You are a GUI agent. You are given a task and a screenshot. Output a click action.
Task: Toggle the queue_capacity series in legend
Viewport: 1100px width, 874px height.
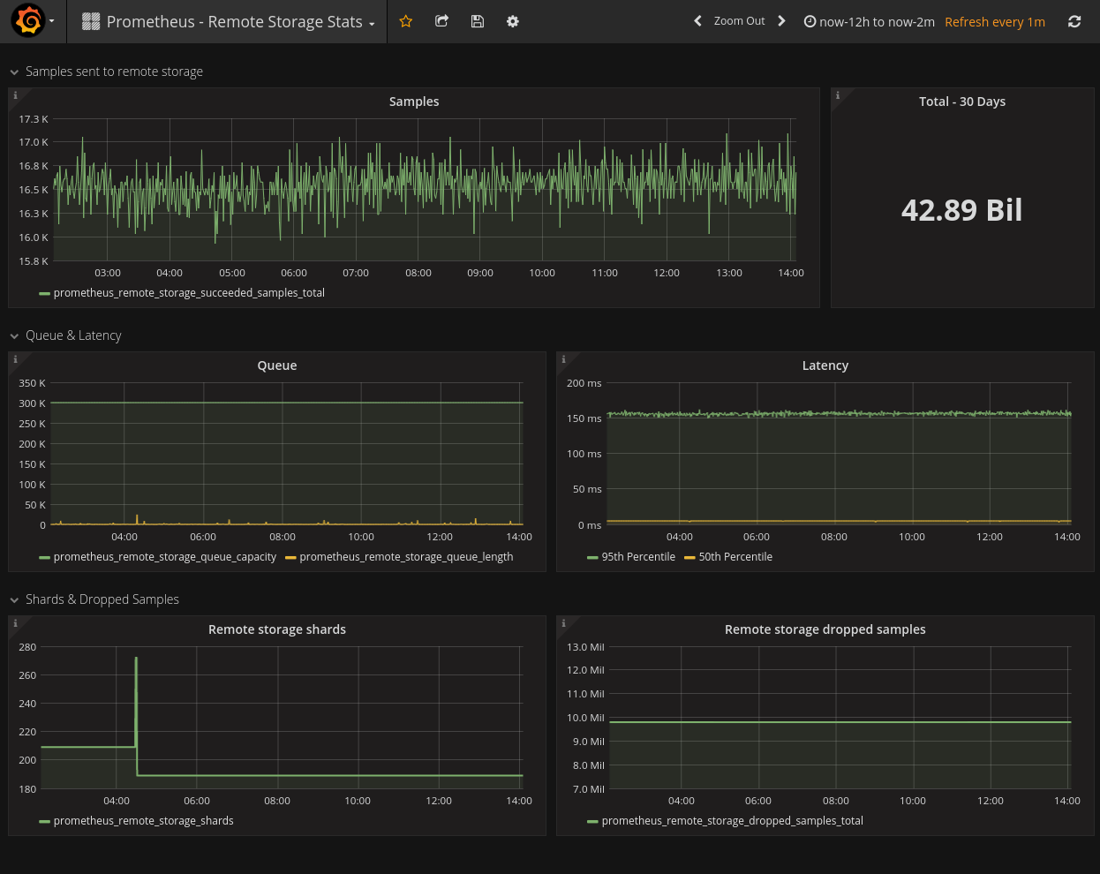[164, 557]
